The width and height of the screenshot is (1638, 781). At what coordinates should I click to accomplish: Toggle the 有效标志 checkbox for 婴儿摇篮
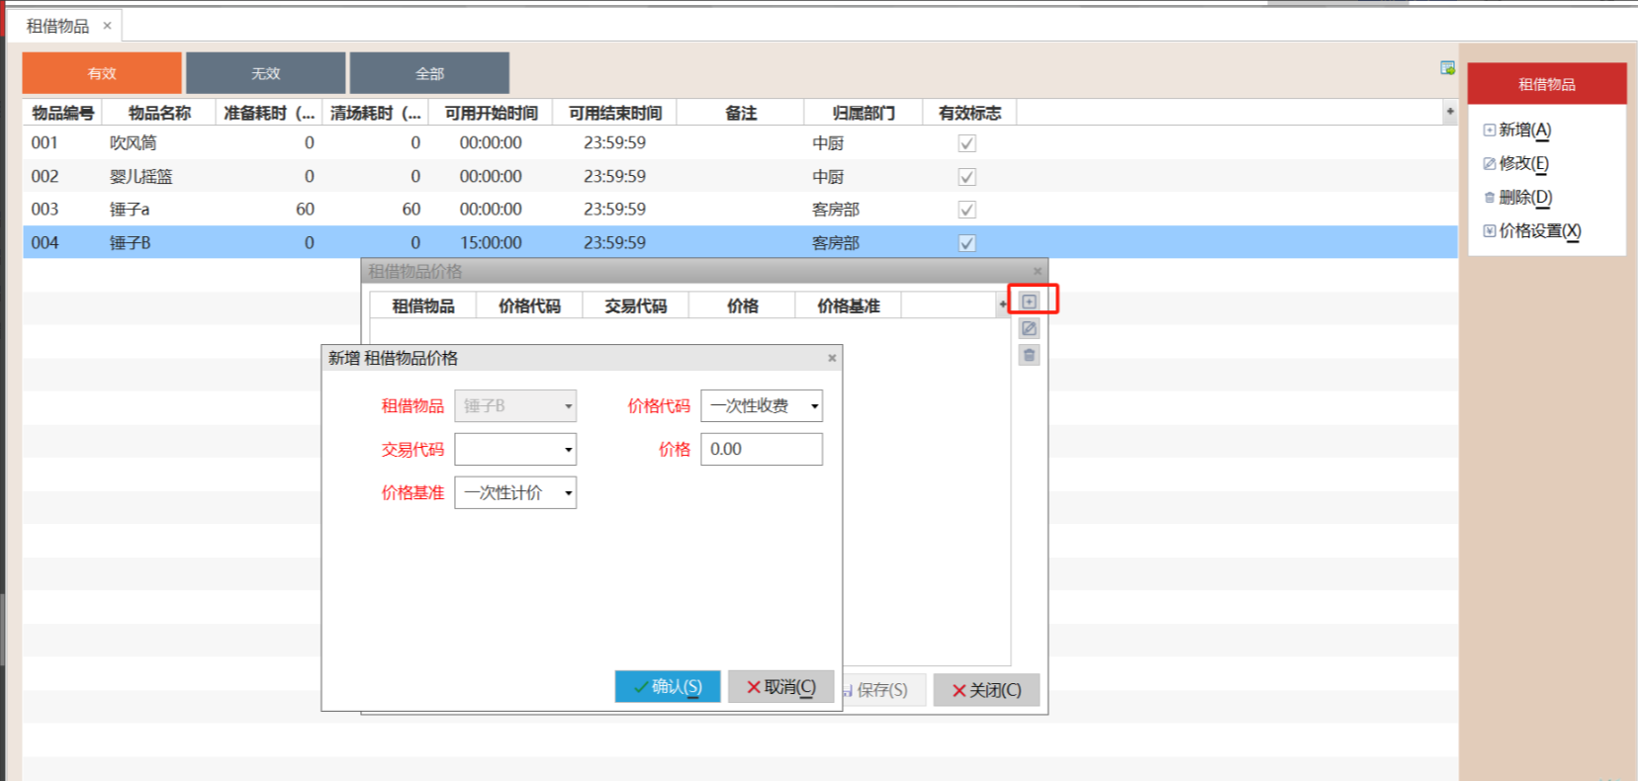[967, 177]
